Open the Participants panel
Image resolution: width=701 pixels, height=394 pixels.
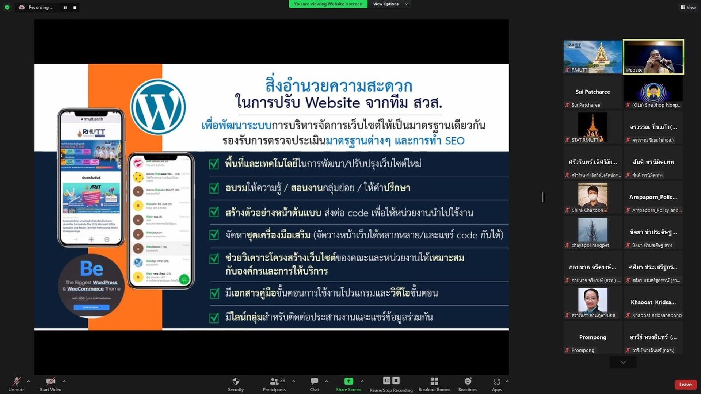click(274, 384)
